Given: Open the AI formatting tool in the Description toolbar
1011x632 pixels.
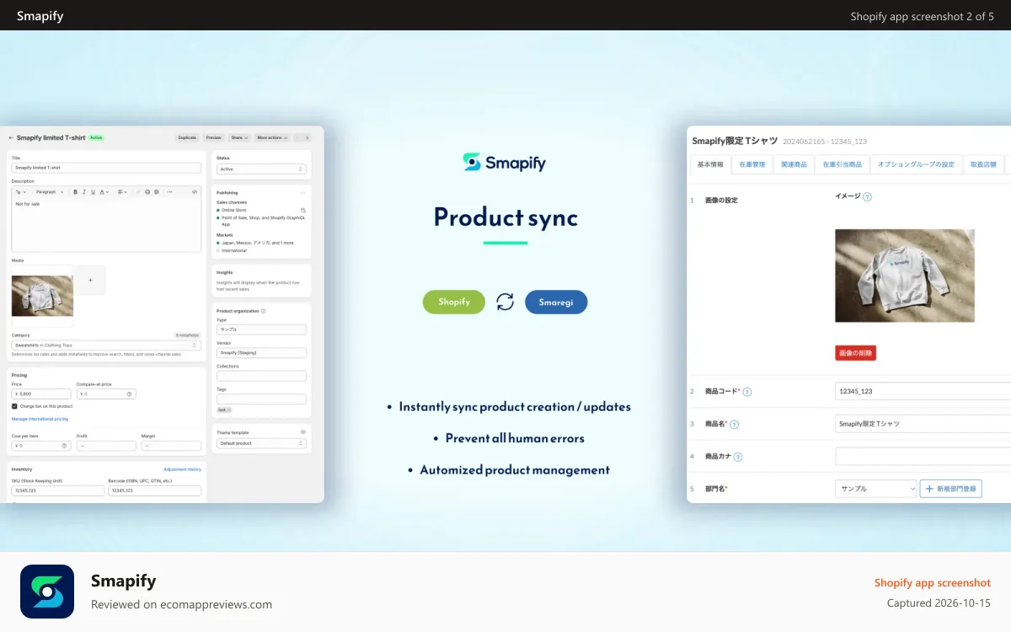Looking at the screenshot, I should click(20, 192).
